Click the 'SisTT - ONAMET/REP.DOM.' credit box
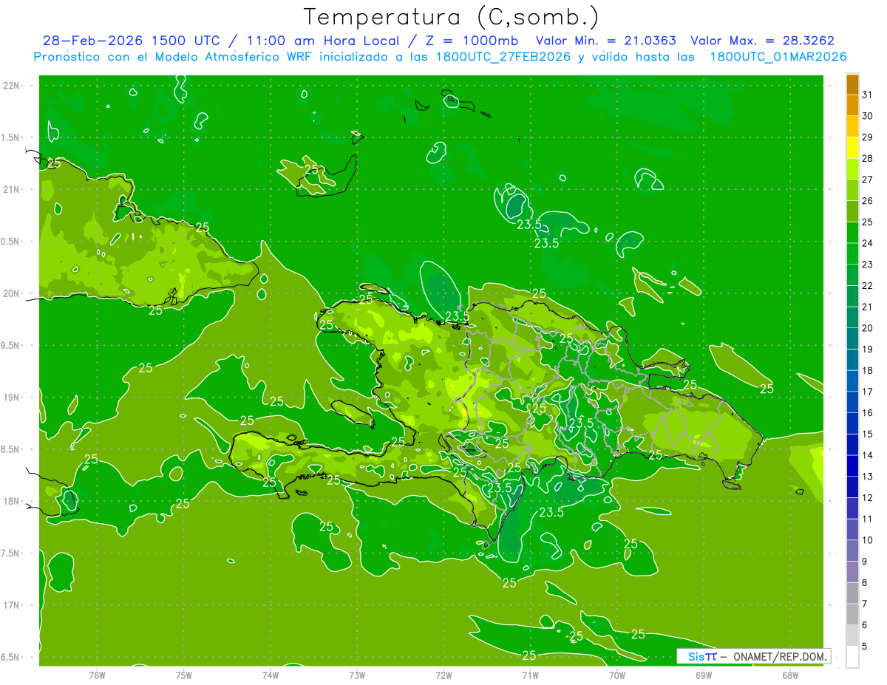Screen dimensions: 887x685 click(753, 656)
